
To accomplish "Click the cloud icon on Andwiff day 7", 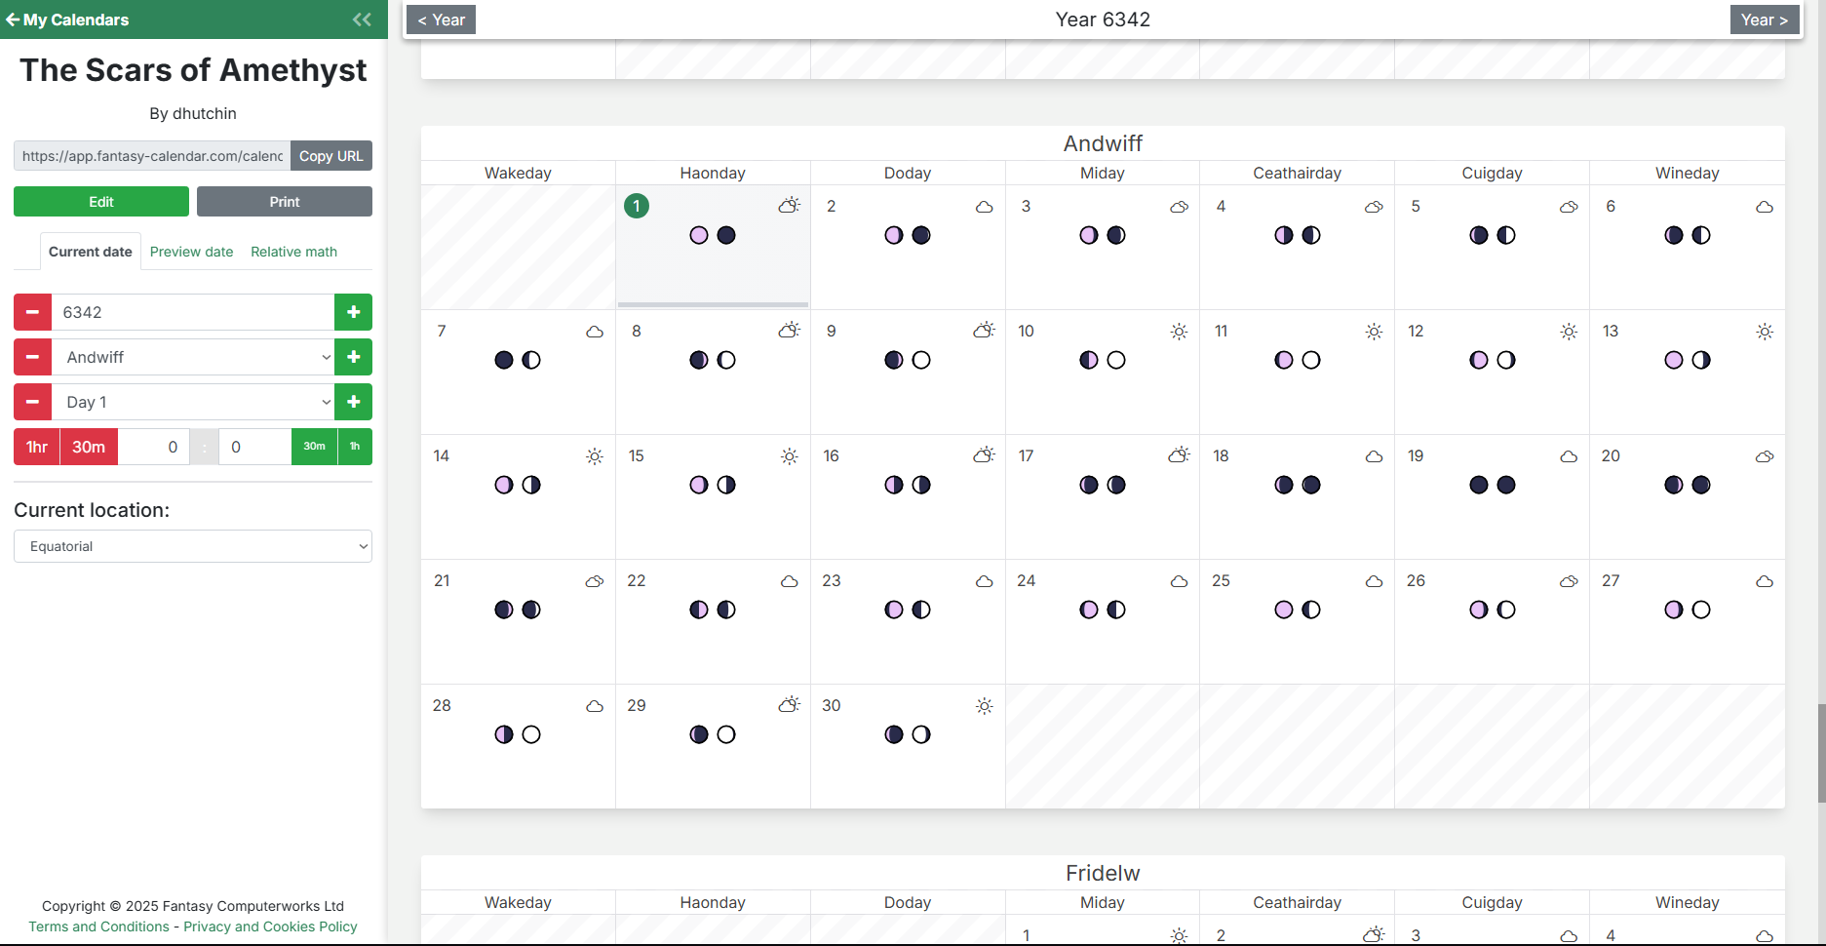I will (595, 332).
